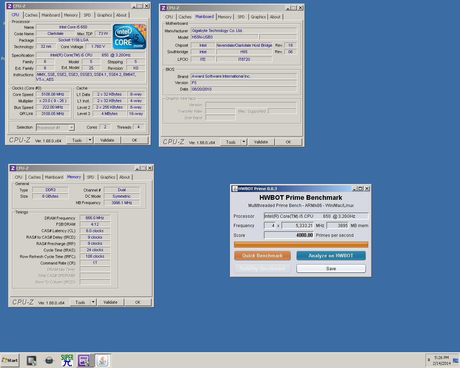Click the CPU-Z title icon in the Mainboard window

[164, 8]
